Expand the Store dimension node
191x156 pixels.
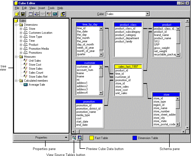(21, 29)
